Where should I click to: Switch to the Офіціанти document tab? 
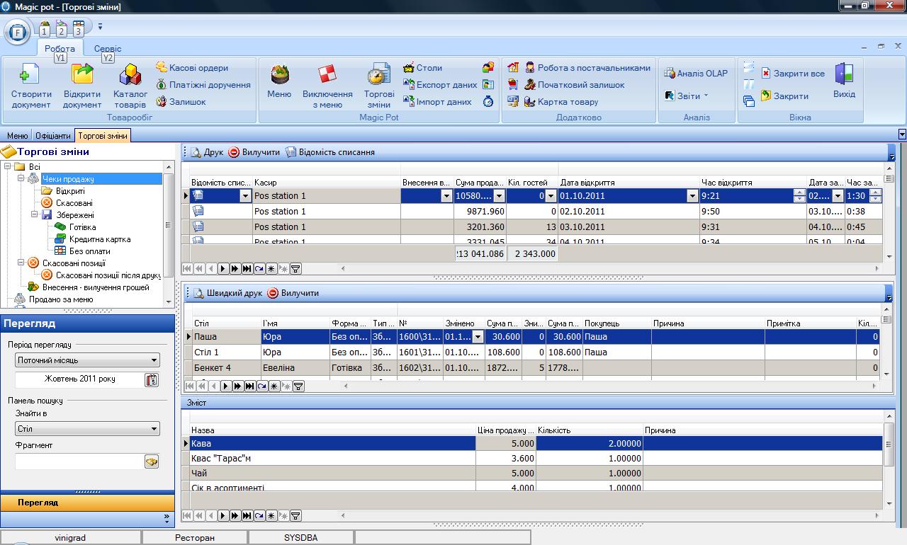tap(53, 136)
